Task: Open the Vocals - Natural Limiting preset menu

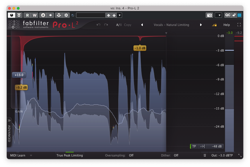Action: coord(171,25)
